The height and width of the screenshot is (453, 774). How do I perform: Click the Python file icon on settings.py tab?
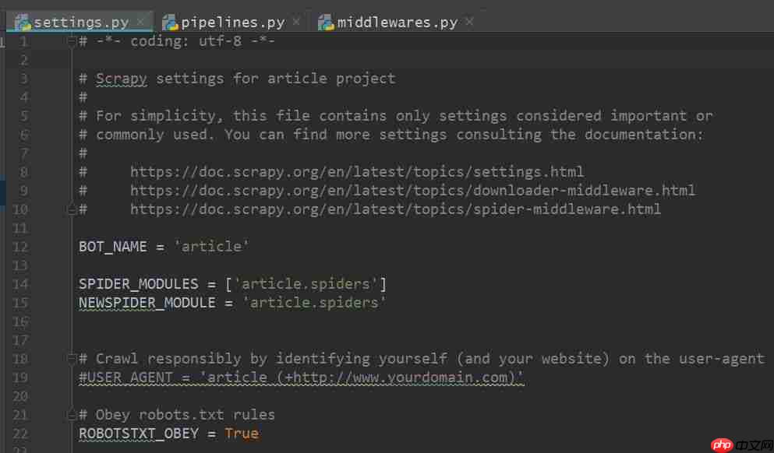(x=23, y=22)
